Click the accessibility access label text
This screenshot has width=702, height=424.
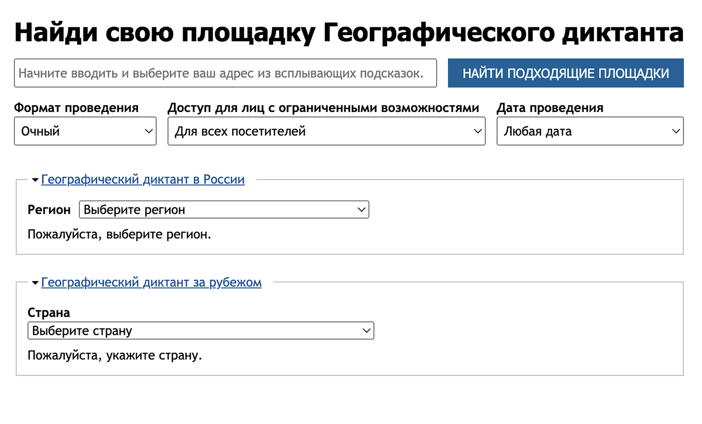tap(323, 108)
